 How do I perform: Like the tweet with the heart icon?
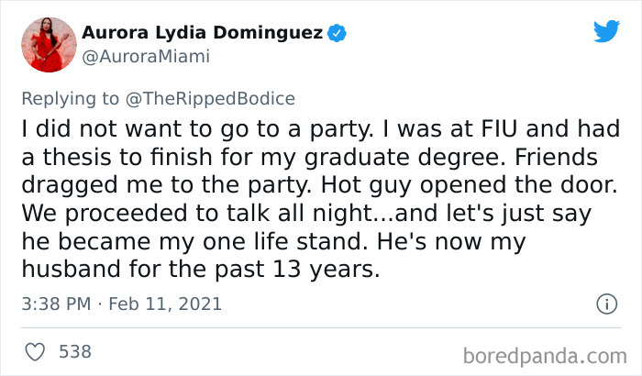point(36,351)
